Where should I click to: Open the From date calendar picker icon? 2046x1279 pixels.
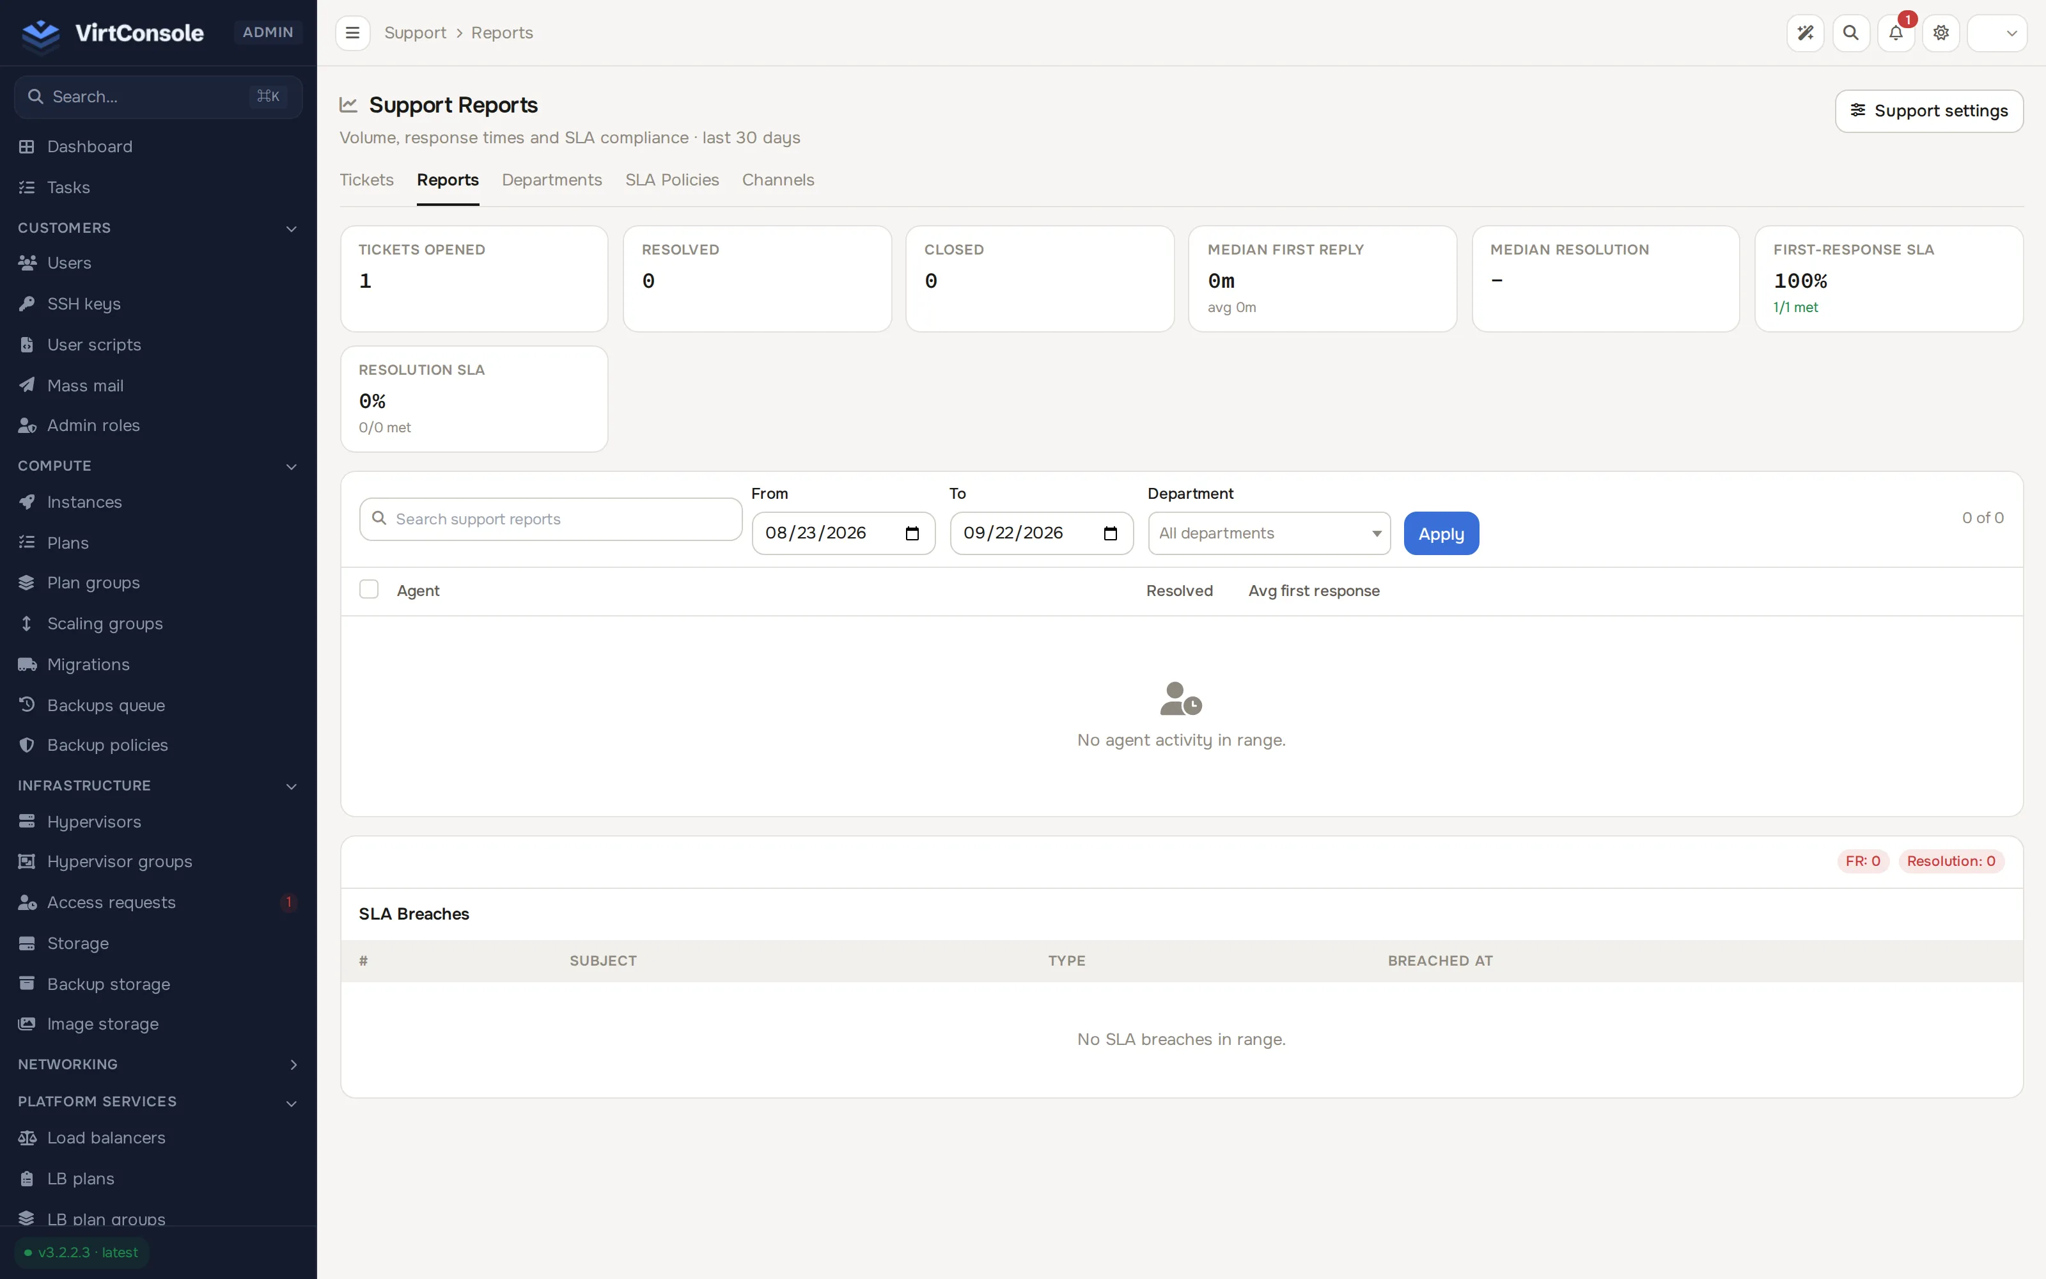[x=911, y=534]
